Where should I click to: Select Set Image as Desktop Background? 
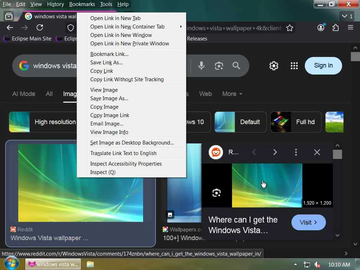coord(131,143)
